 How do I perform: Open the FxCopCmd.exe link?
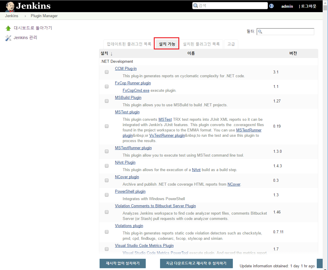[x=136, y=91]
